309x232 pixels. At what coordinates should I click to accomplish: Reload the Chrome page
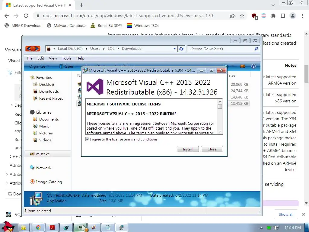[x=26, y=16]
